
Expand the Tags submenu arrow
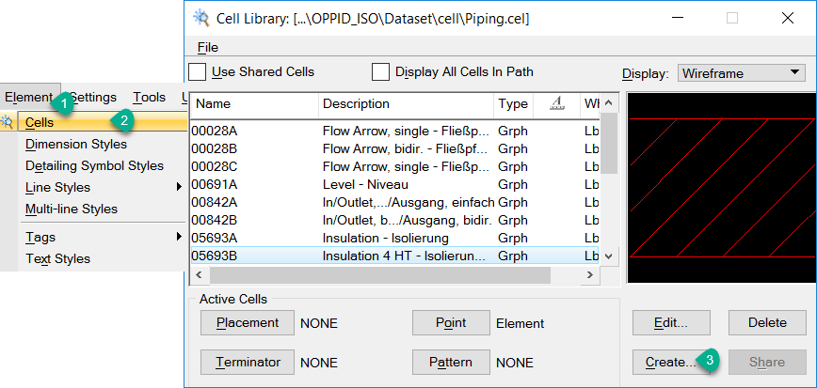(x=178, y=237)
